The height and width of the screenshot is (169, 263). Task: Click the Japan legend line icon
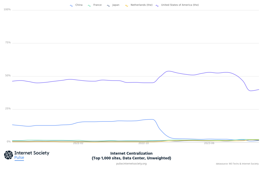[108, 5]
